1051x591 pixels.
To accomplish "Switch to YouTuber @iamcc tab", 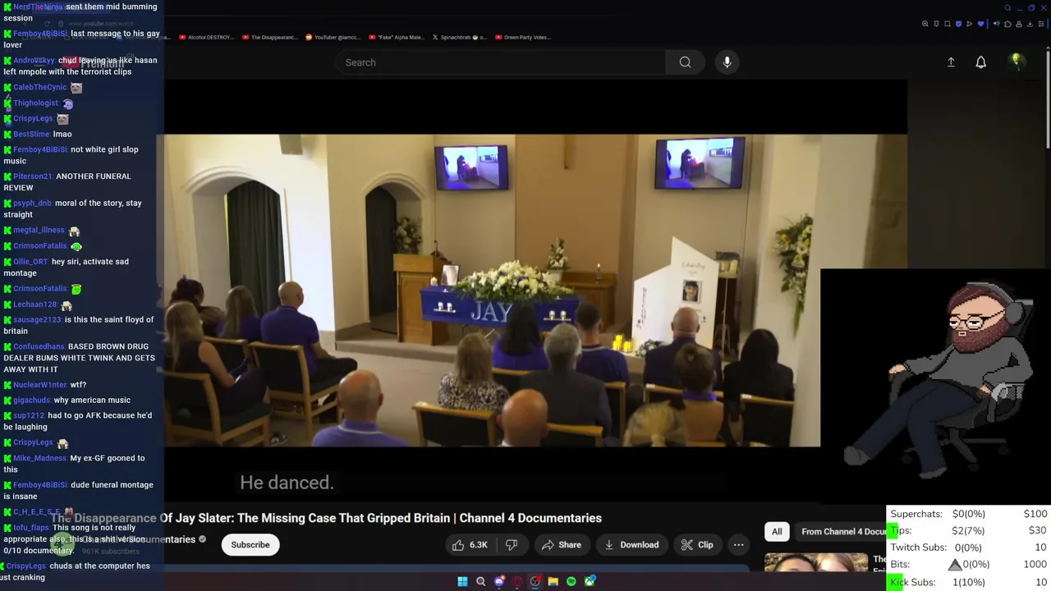I will pos(333,37).
